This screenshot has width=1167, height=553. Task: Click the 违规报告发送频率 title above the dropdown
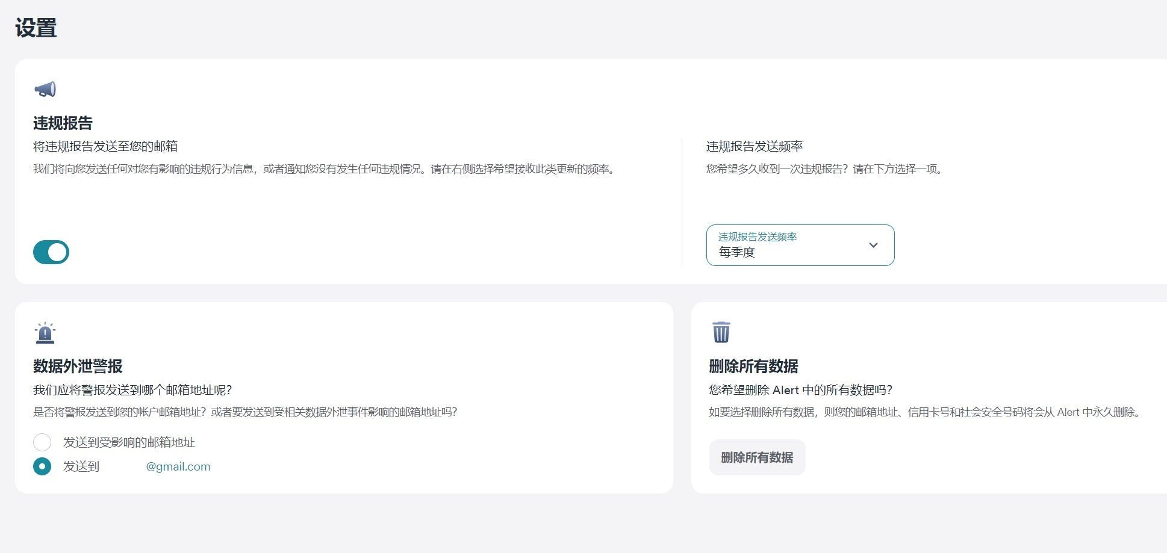[x=754, y=146]
